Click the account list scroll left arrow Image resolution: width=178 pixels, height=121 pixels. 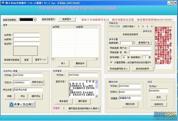(53, 59)
